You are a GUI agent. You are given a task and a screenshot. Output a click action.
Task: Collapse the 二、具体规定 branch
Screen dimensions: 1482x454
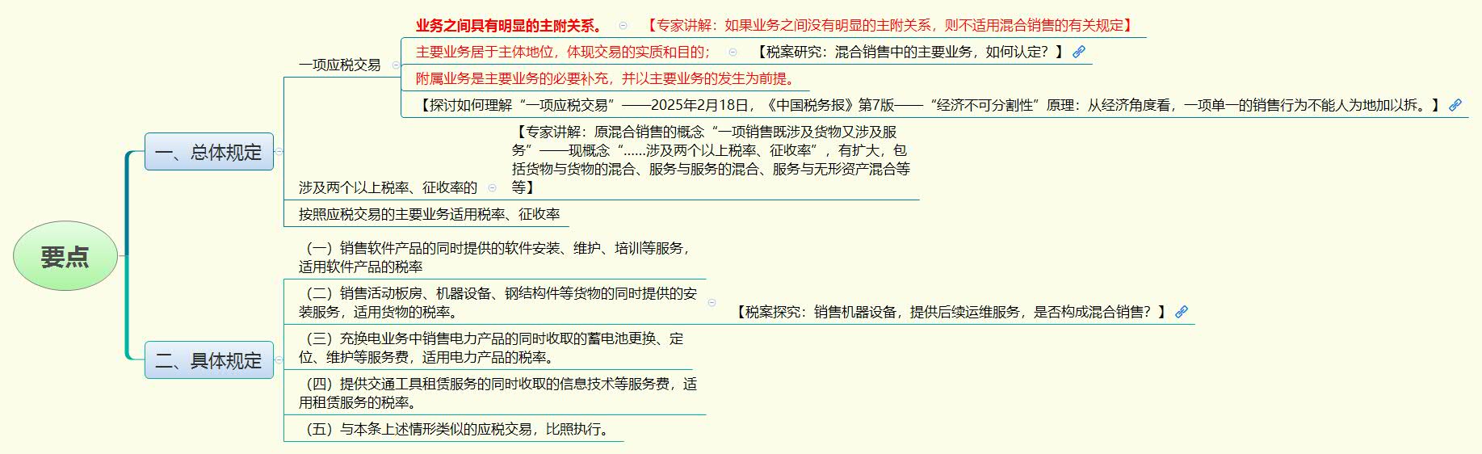click(279, 360)
